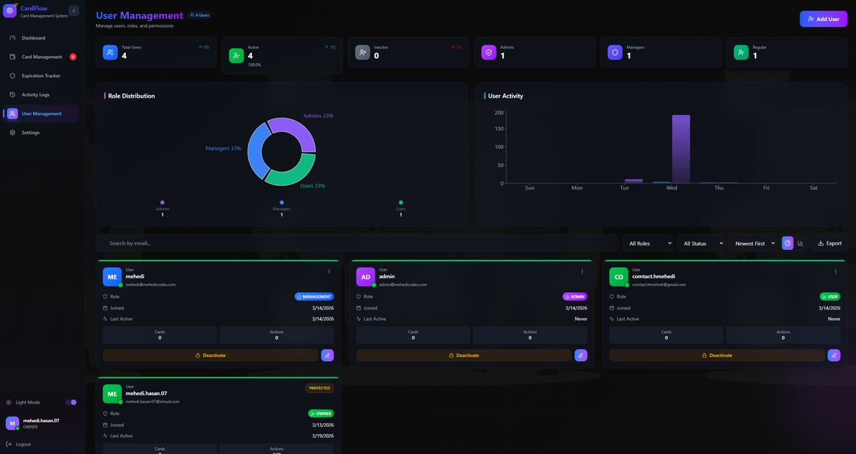Click the comtact.hmehedi@gmail.com email text
This screenshot has height=454, width=856.
tap(659, 285)
